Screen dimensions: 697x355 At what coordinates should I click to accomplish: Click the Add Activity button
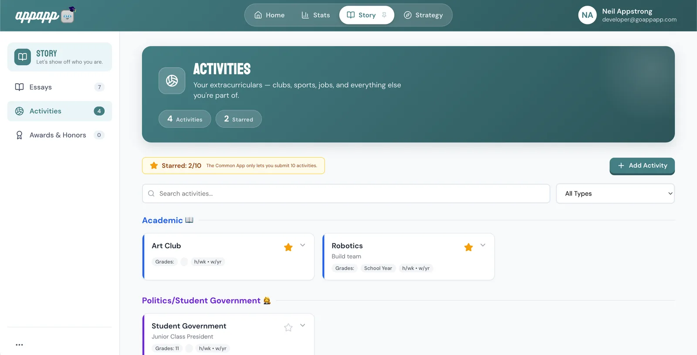(x=642, y=166)
